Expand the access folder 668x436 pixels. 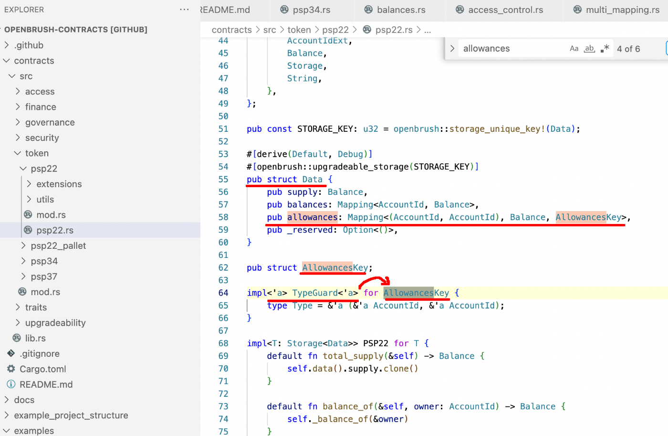point(18,91)
